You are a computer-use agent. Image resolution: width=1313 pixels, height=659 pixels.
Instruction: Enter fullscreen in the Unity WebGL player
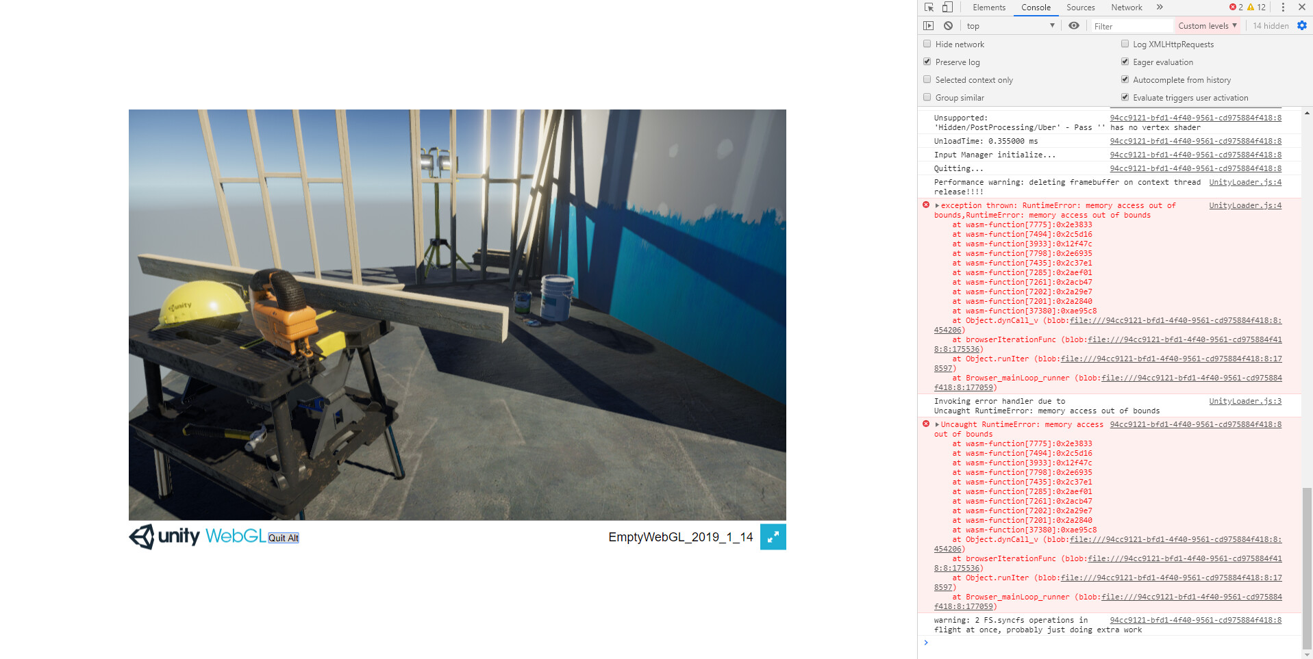tap(773, 537)
